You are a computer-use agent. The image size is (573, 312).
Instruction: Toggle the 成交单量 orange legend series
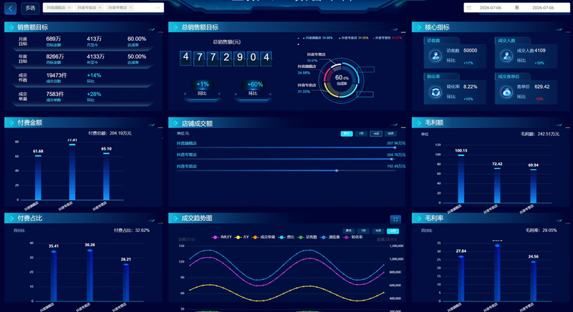[264, 237]
